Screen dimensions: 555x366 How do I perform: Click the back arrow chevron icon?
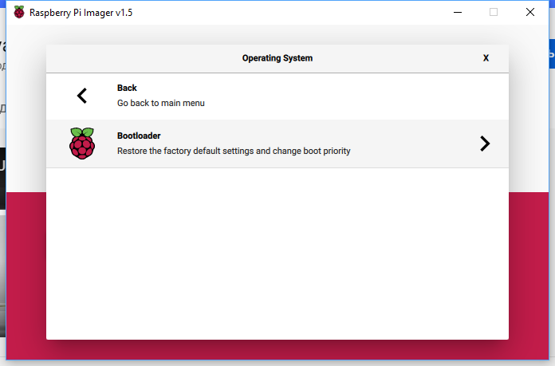click(x=82, y=96)
